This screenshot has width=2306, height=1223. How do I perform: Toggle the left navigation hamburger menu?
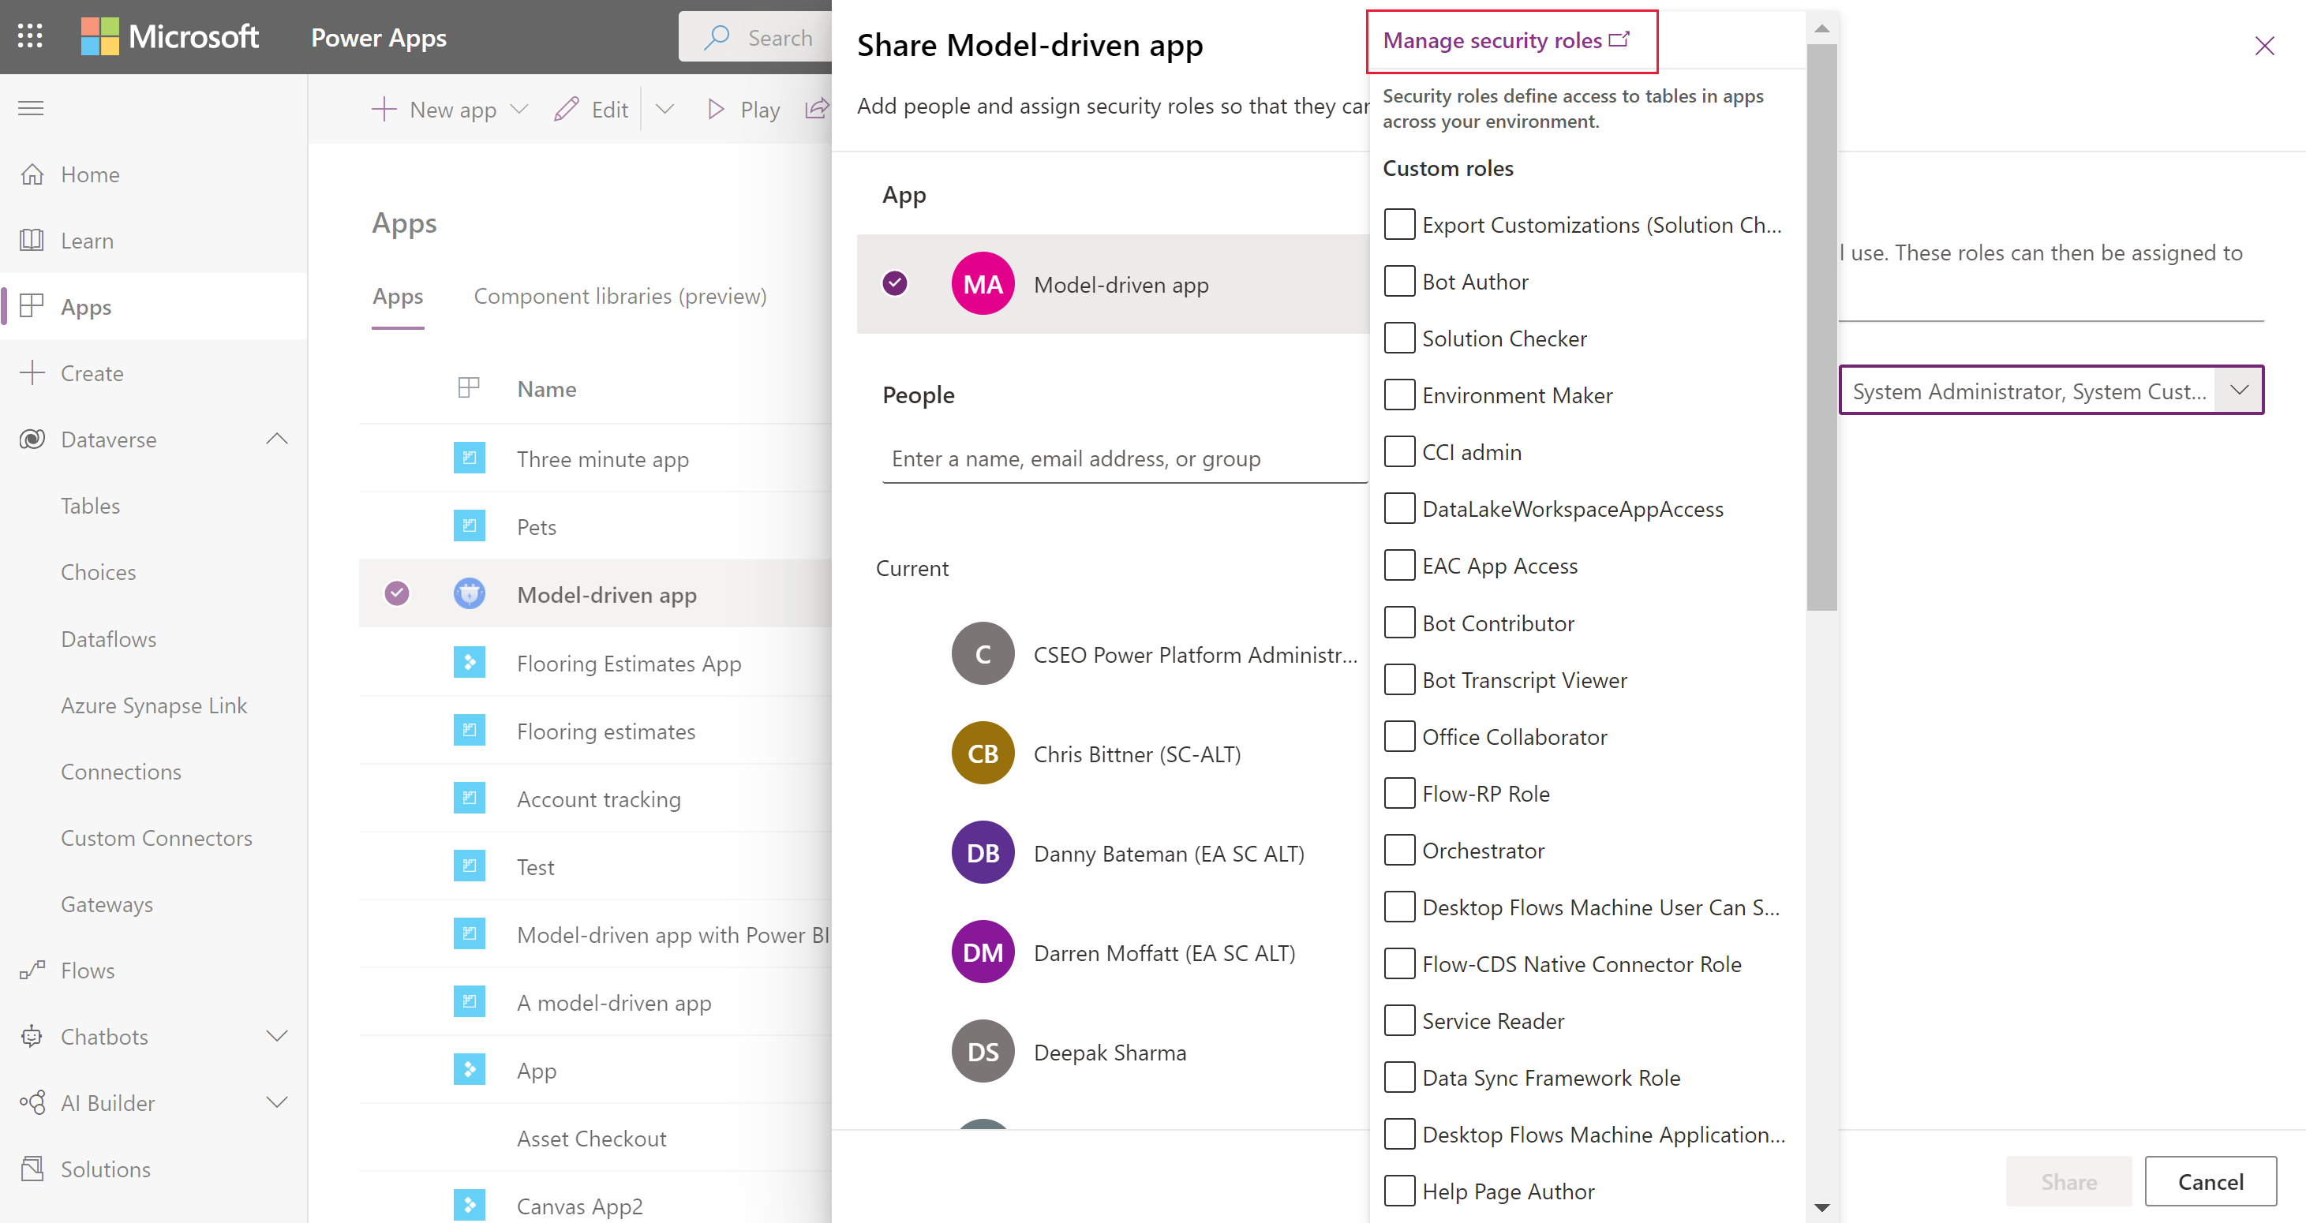coord(31,108)
